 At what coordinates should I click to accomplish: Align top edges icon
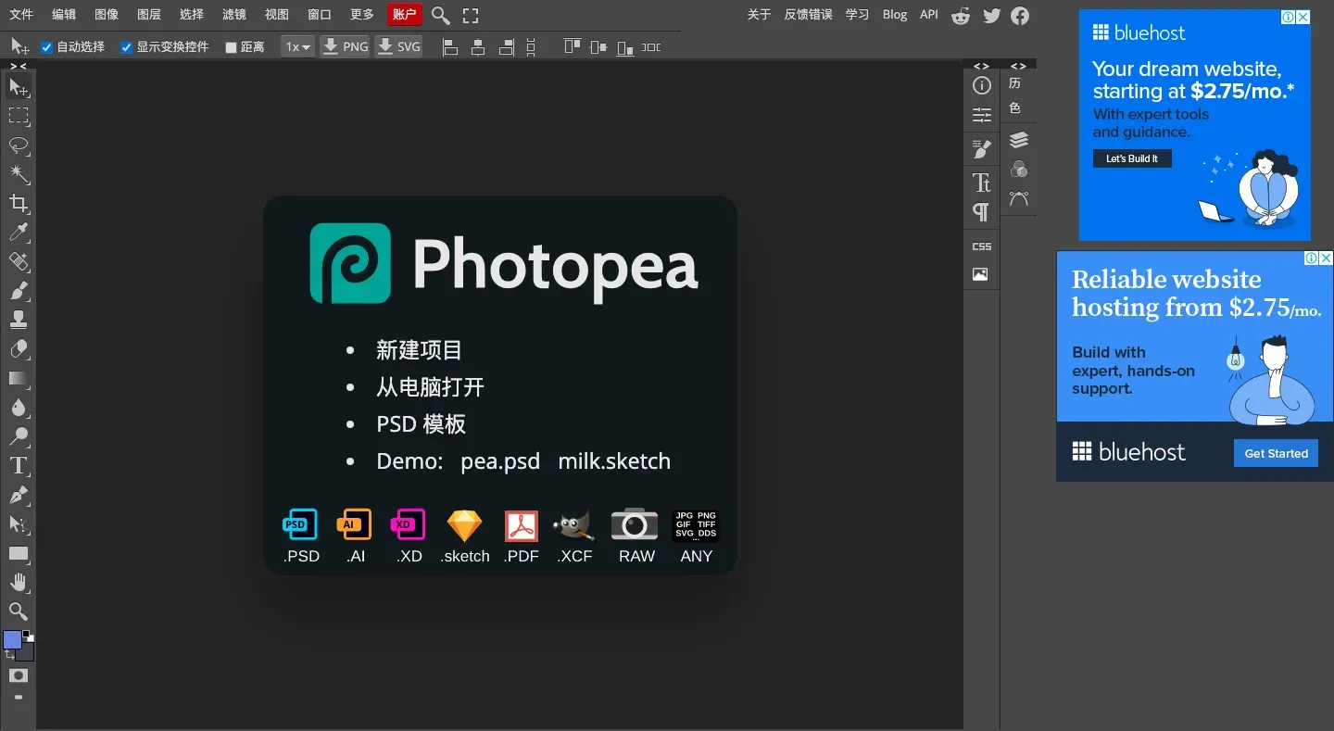(x=573, y=46)
